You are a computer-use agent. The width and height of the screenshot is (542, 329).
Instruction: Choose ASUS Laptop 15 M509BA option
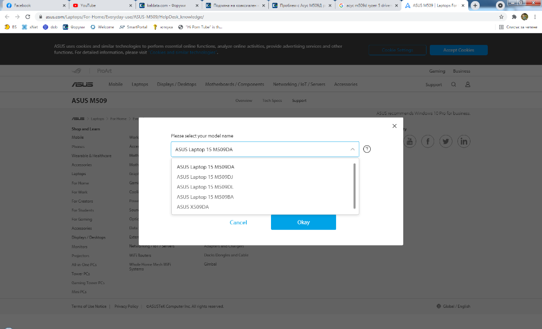pyautogui.click(x=205, y=197)
